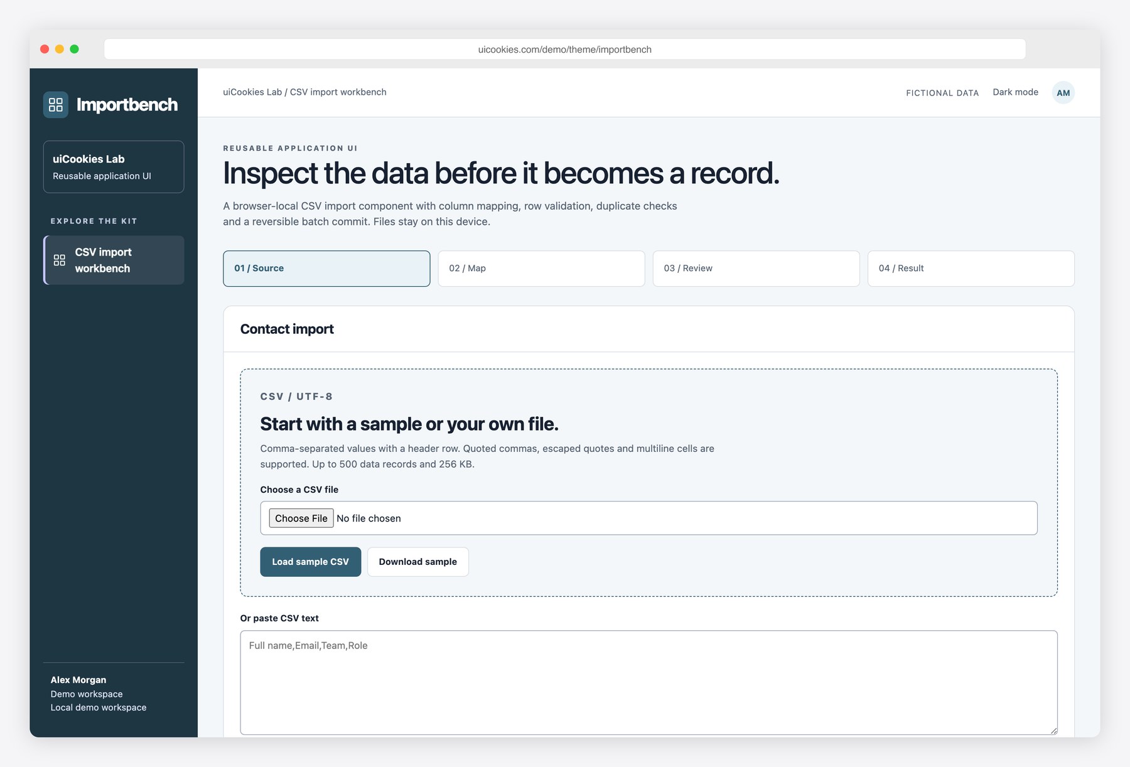Viewport: 1130px width, 767px height.
Task: Click the grid icon beside CSV import workbench
Action: [x=60, y=260]
